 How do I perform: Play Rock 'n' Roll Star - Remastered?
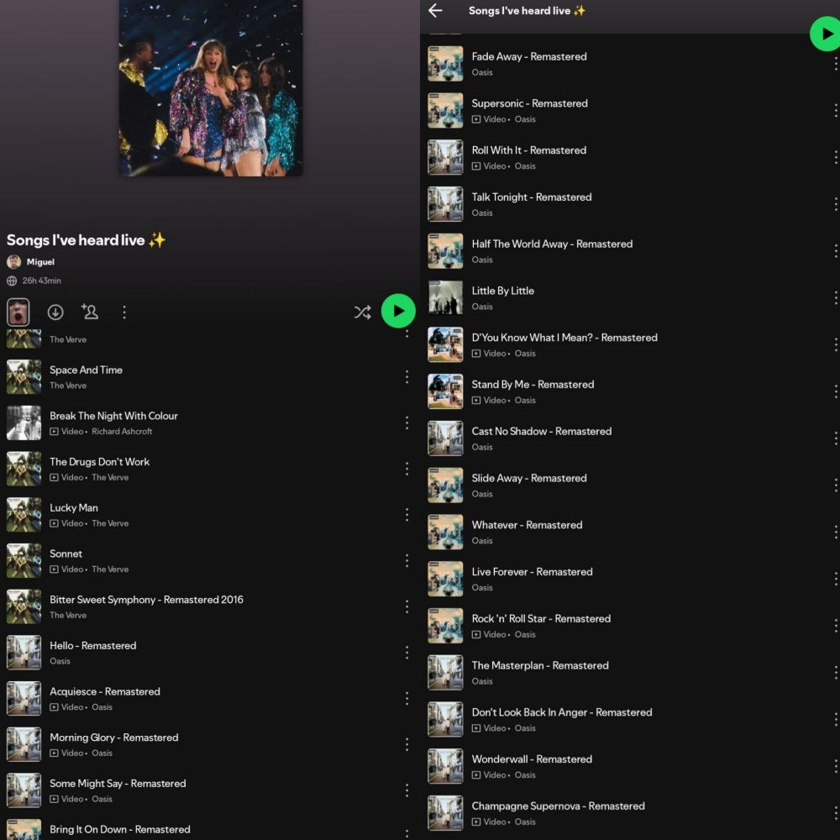click(x=630, y=627)
